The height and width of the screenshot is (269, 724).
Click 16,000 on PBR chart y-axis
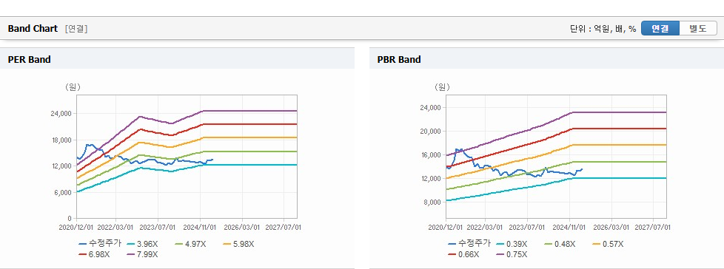click(x=431, y=154)
